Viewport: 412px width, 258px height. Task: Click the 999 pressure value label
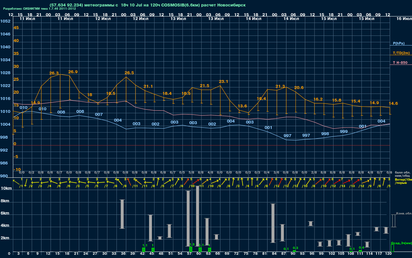point(344,132)
